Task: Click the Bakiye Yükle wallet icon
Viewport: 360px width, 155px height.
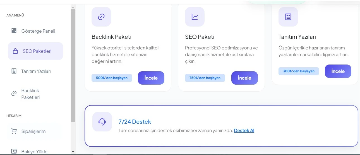Action: click(14, 151)
